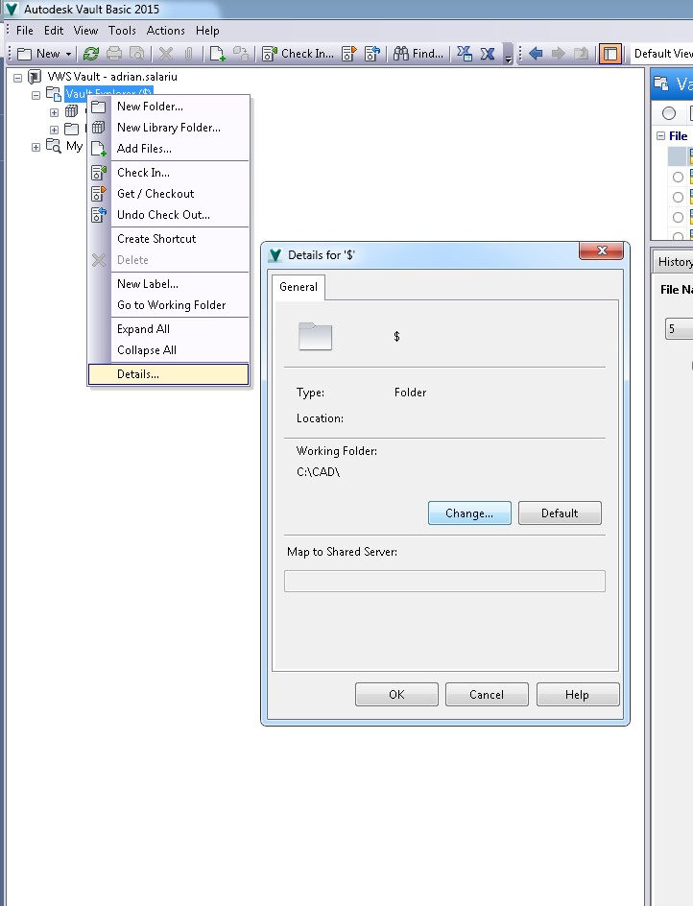Choose New Label menu entry
693x906 pixels.
point(169,284)
